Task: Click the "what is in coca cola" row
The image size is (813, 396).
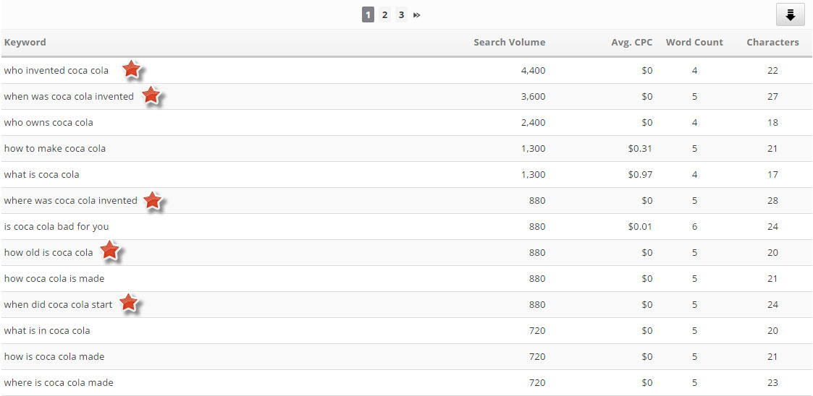Action: (47, 331)
